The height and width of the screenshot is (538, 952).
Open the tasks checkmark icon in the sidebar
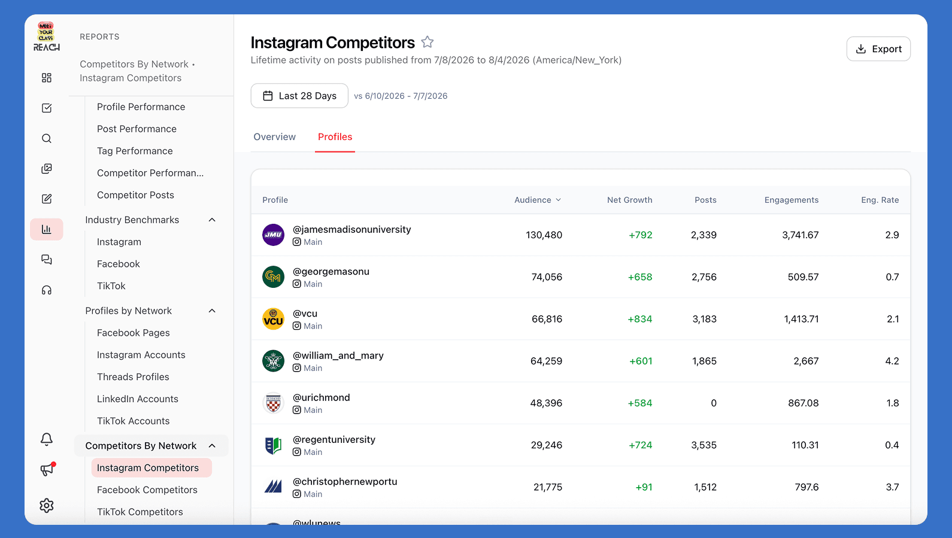point(47,108)
